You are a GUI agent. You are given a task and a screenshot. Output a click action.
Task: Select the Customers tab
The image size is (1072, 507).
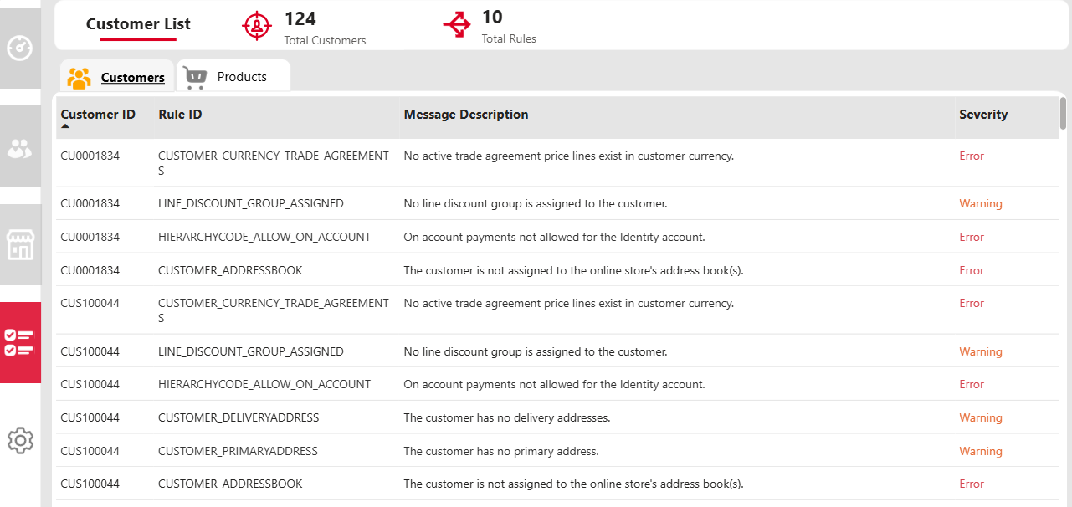pos(116,77)
